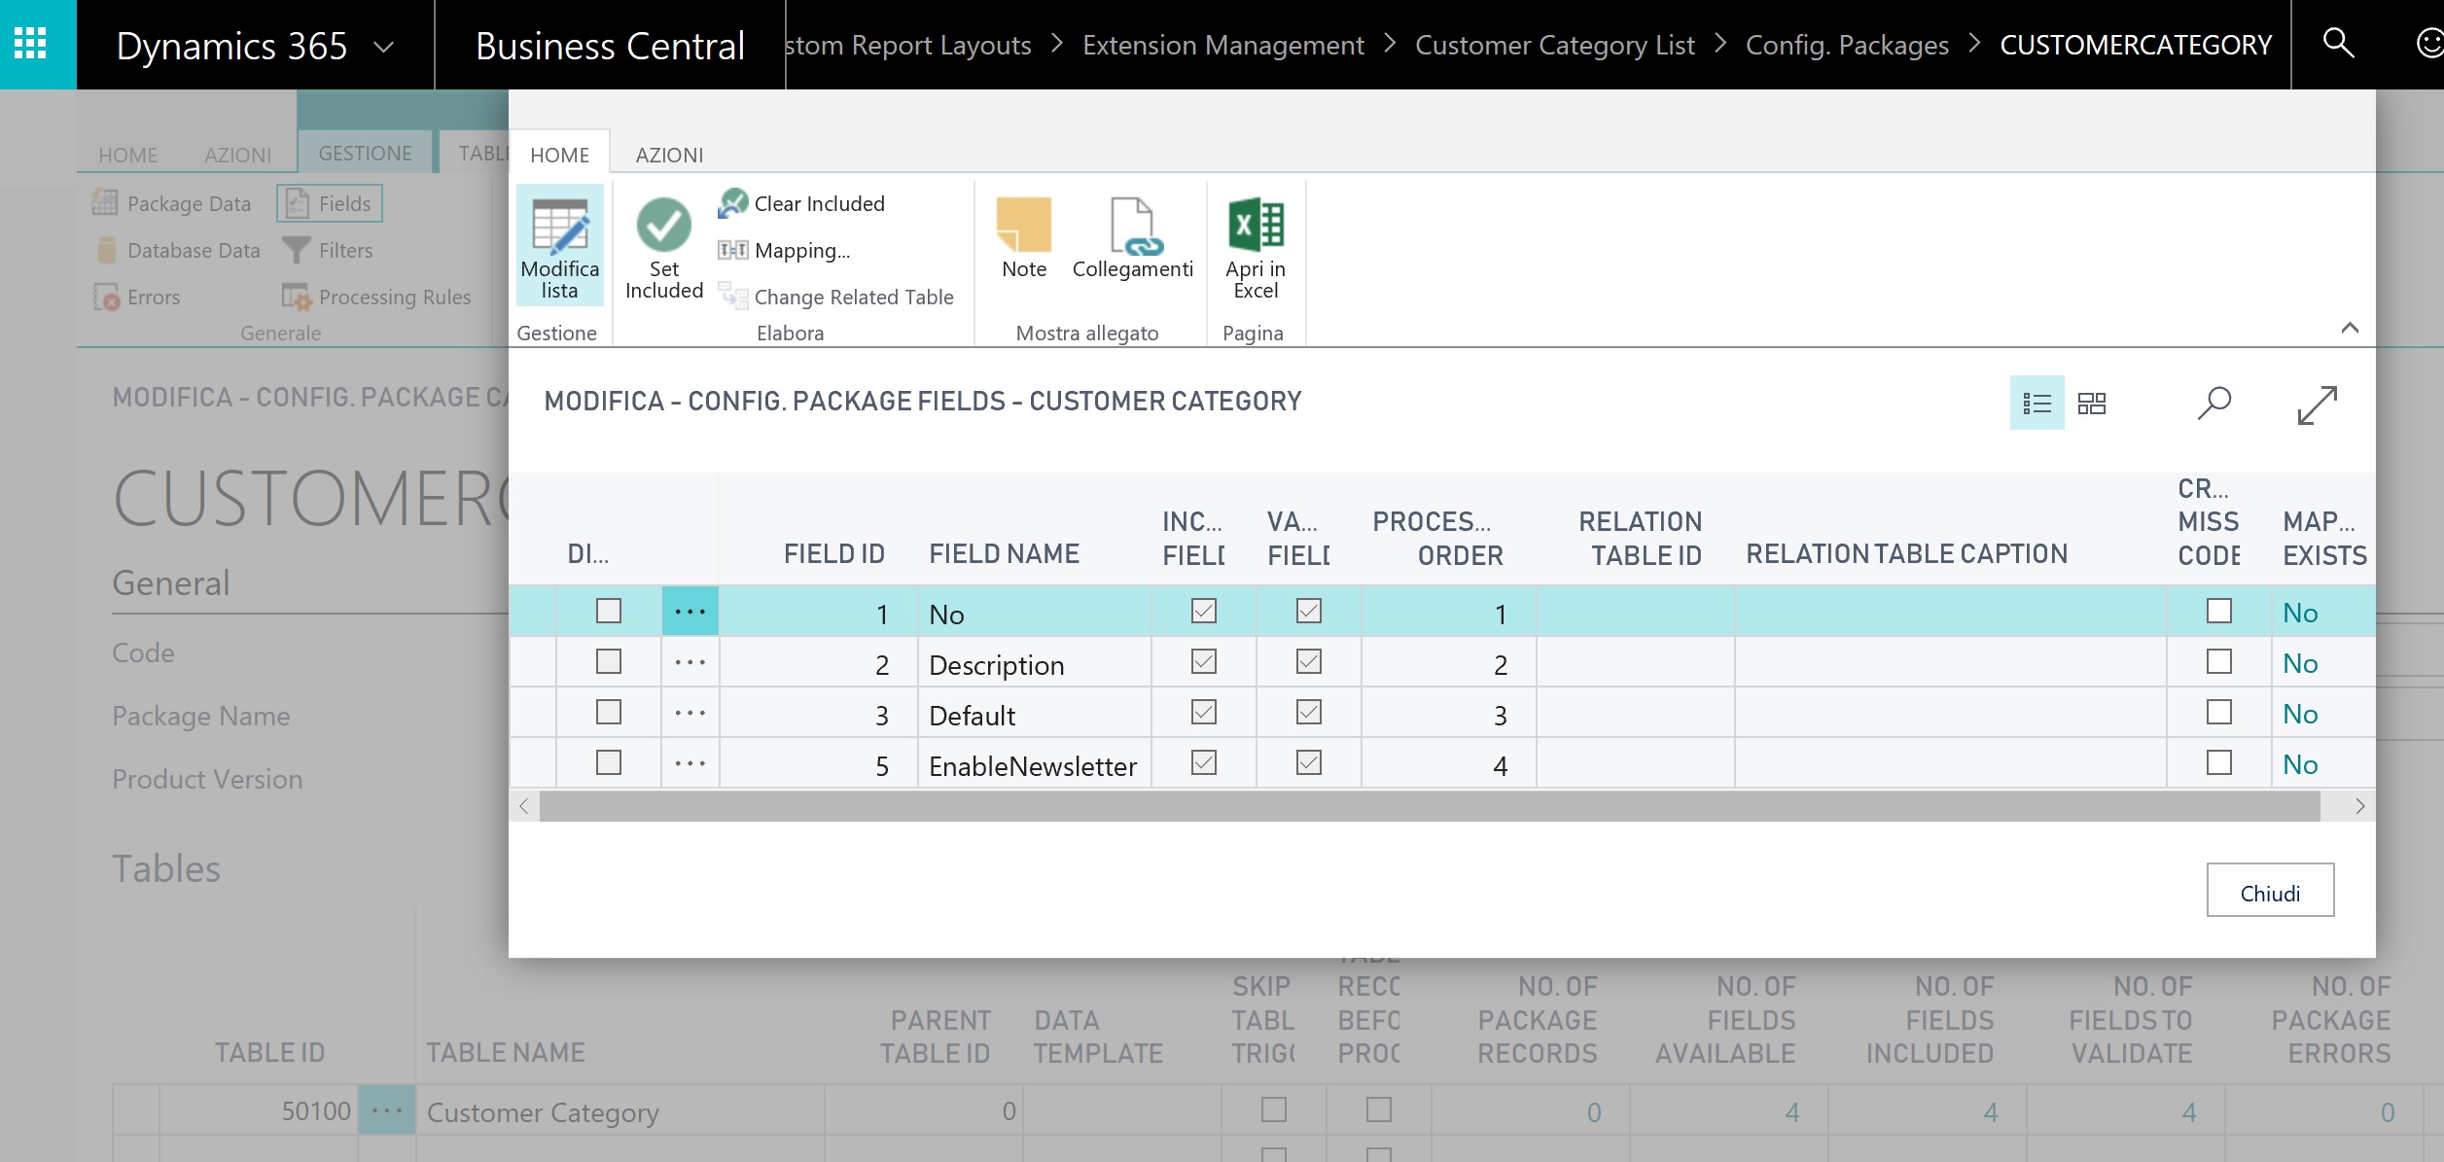Switch to tile view layout

(x=2093, y=402)
